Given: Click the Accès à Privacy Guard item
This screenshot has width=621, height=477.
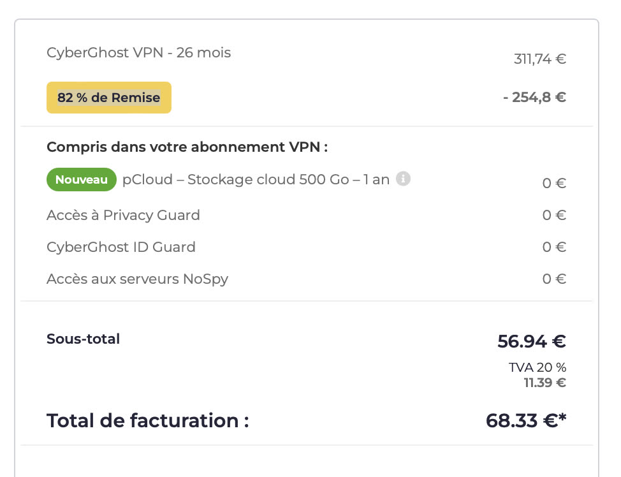Looking at the screenshot, I should (123, 215).
